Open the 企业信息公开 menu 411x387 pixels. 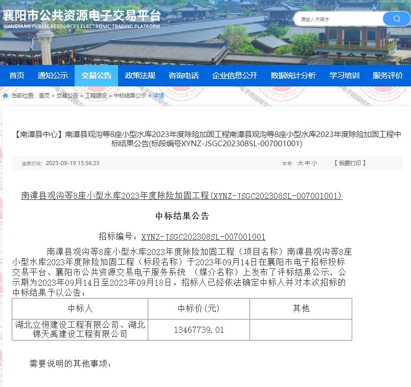pos(234,75)
